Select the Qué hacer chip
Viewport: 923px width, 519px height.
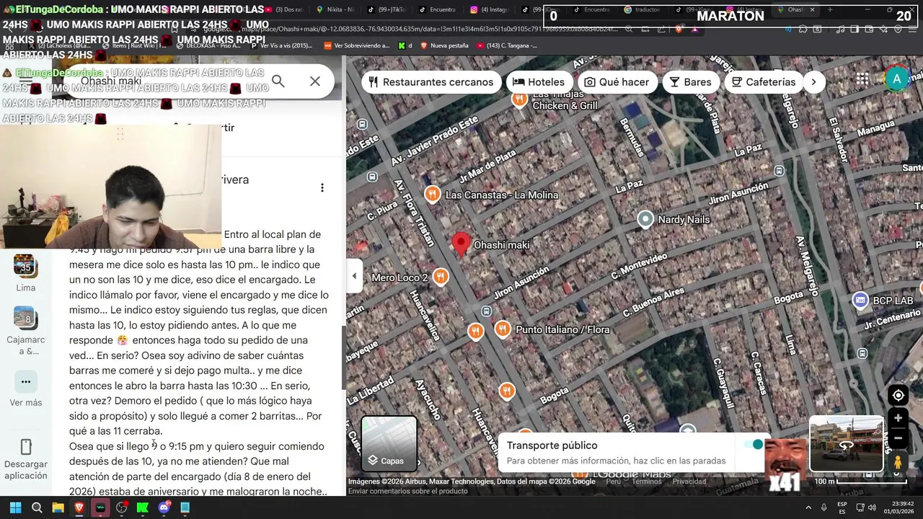(617, 82)
